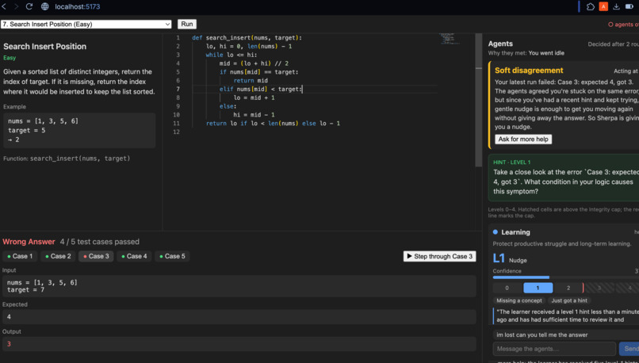This screenshot has height=363, width=639.
Task: Click the red agents status indicator
Action: pyautogui.click(x=623, y=25)
